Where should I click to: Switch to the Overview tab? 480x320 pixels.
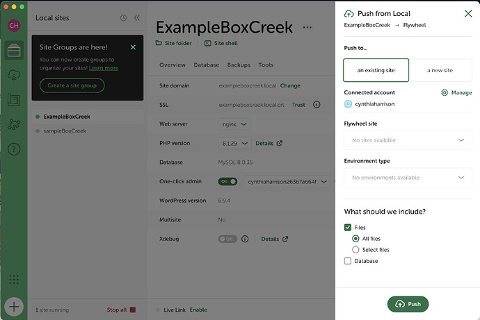pos(173,65)
